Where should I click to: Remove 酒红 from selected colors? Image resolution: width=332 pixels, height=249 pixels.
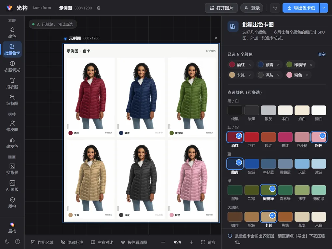250,65
